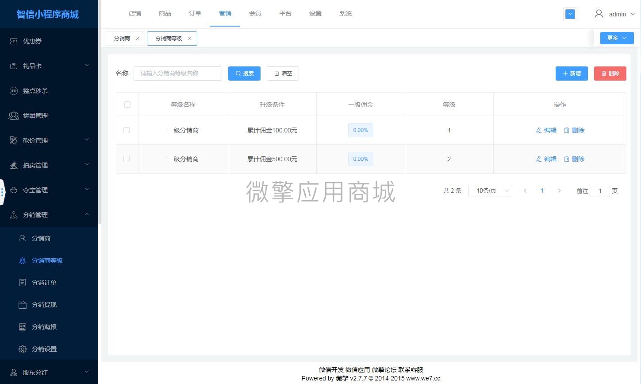Viewport: 641px width, 384px height.
Task: Open the 商品 top menu
Action: [165, 14]
